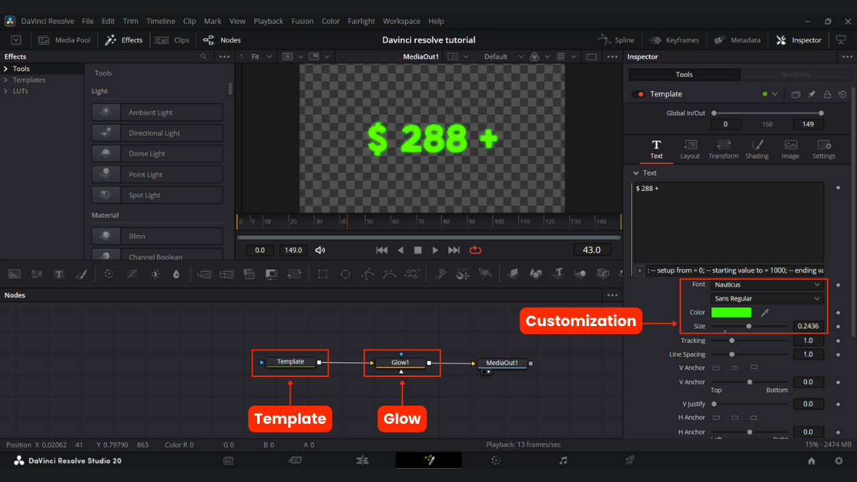Screen dimensions: 857x482
Task: Mute the viewer audio speaker
Action: [x=320, y=250]
